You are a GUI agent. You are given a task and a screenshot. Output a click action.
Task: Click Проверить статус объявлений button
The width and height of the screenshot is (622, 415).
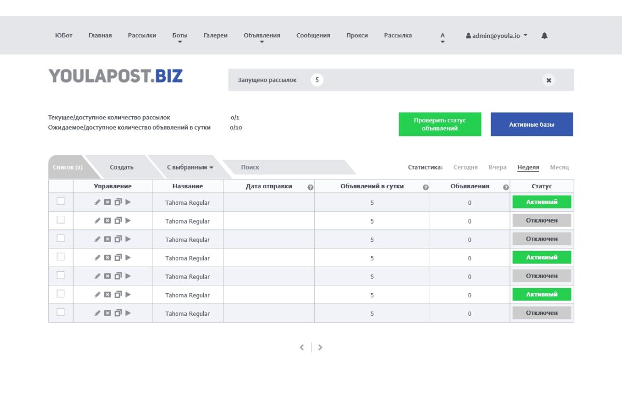440,125
